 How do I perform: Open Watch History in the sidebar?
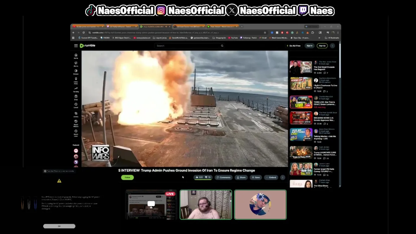tap(76, 123)
